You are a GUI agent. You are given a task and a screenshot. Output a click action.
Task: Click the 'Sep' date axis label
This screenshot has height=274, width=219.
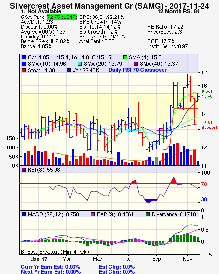(x=156, y=259)
